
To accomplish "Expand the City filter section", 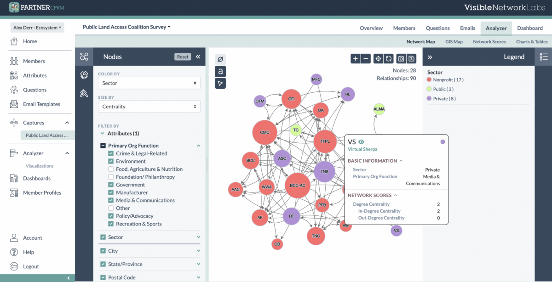I will click(x=199, y=251).
